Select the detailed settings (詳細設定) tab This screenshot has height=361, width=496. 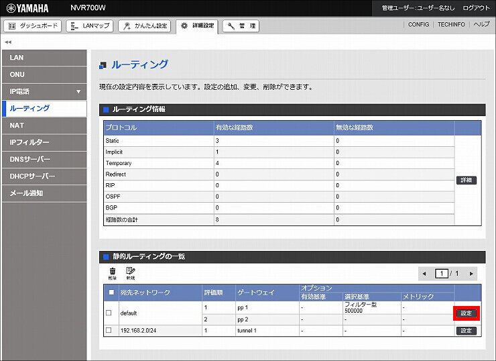pos(197,26)
